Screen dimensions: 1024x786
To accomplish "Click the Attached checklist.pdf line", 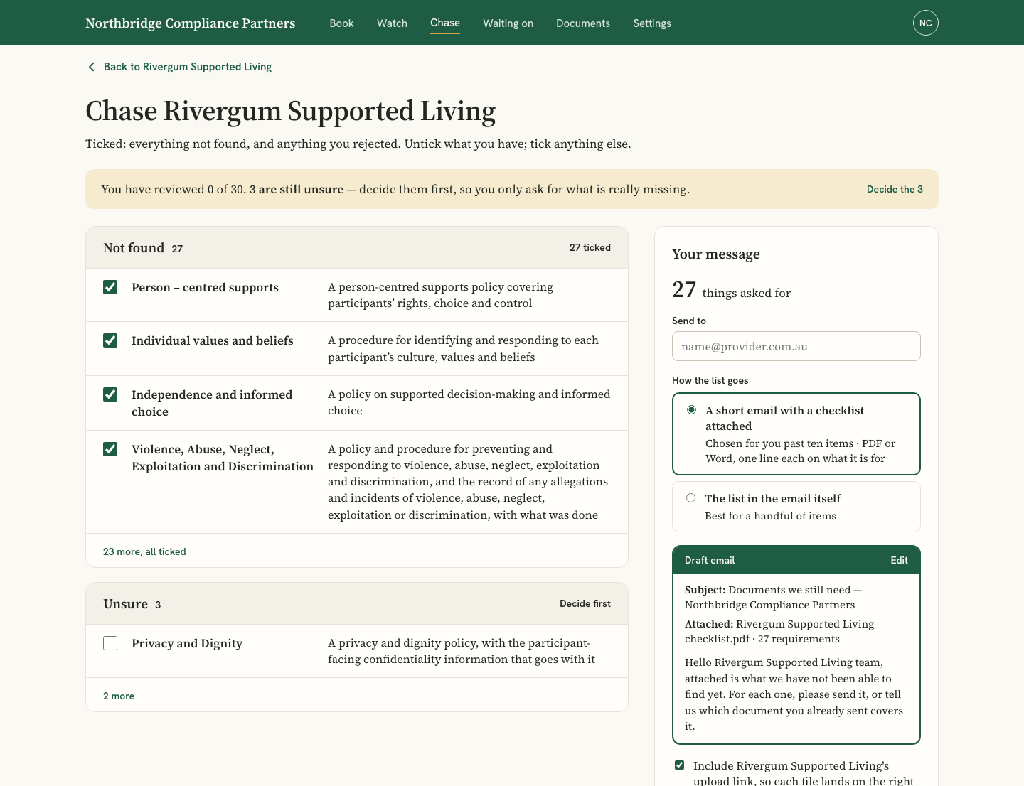I will click(779, 631).
